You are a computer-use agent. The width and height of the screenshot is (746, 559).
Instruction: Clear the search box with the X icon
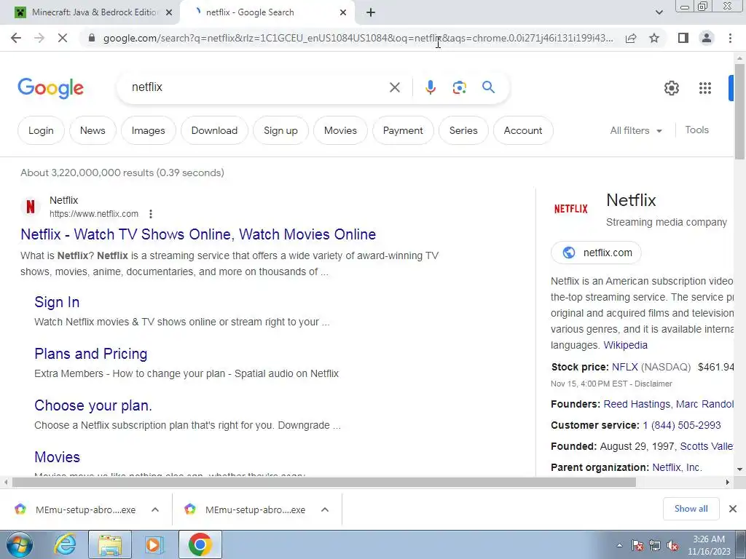click(394, 87)
